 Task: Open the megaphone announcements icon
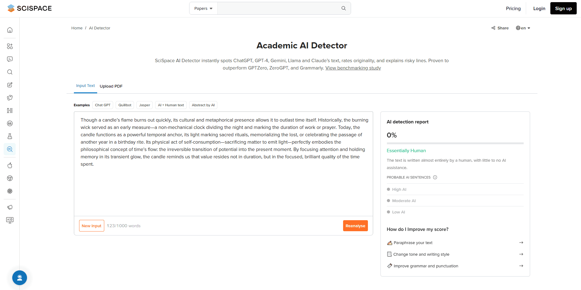10,207
